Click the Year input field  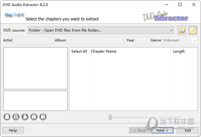(x=142, y=40)
